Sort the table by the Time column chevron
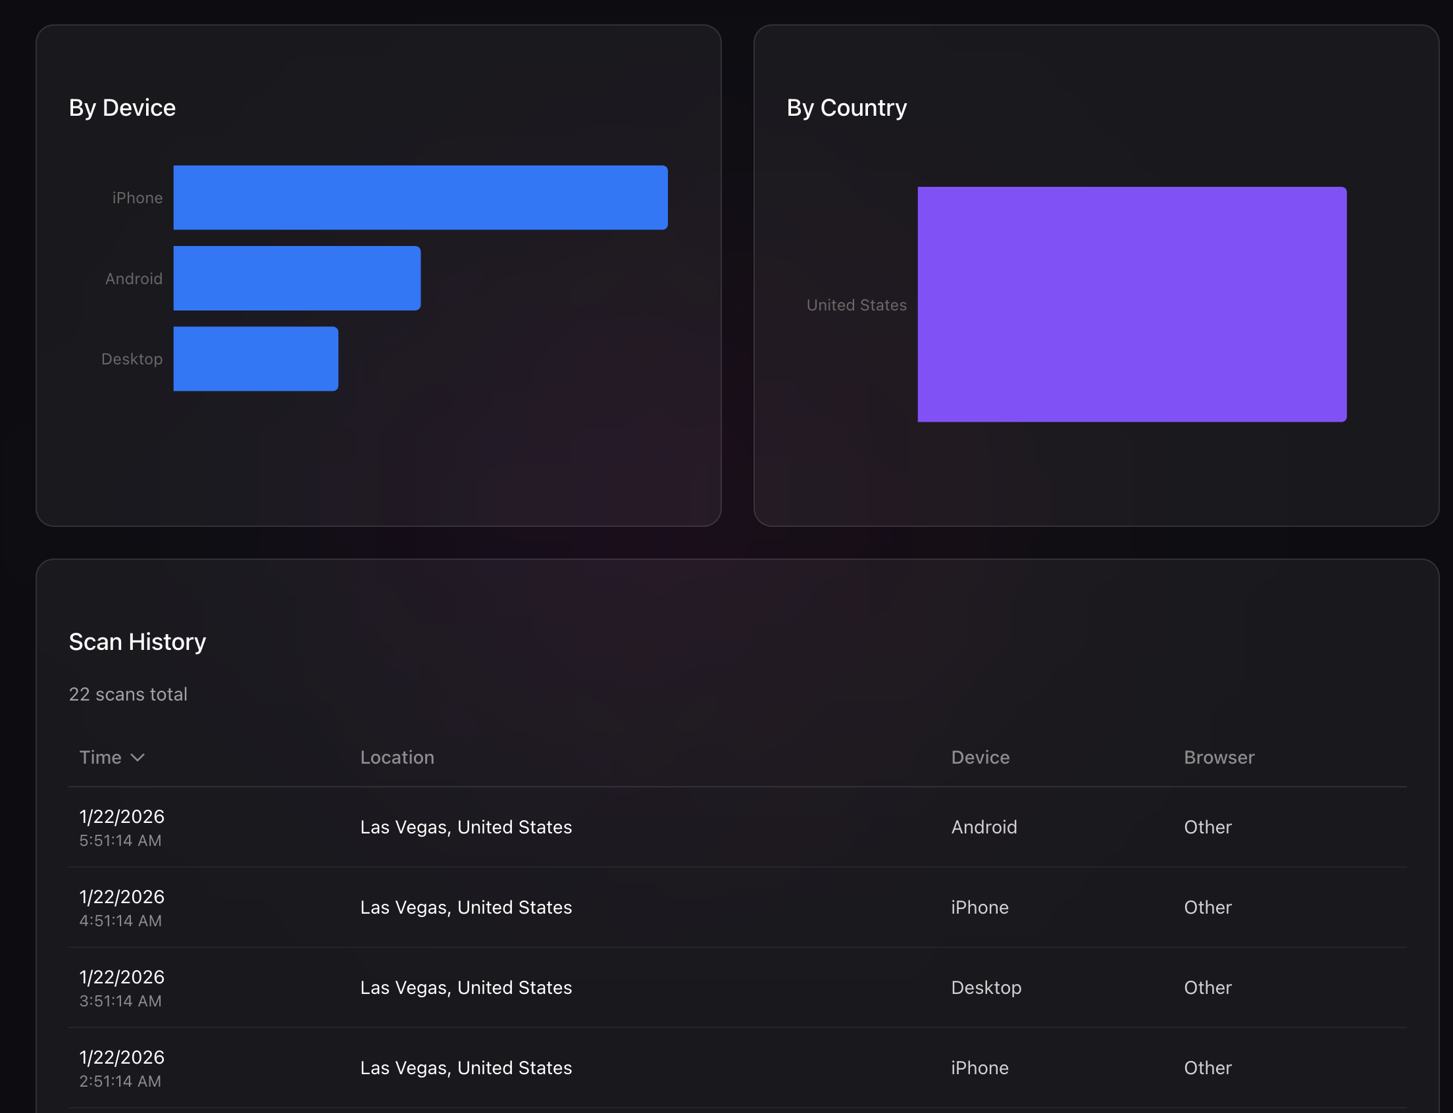The height and width of the screenshot is (1113, 1453). point(140,756)
